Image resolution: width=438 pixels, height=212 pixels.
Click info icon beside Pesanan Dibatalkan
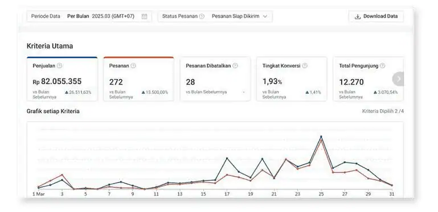pyautogui.click(x=235, y=66)
